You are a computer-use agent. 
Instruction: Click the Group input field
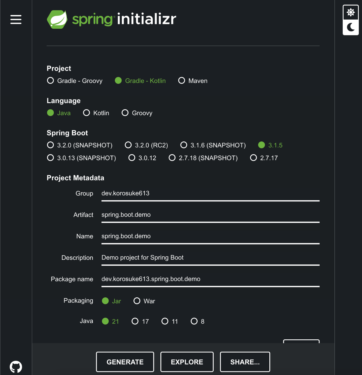[x=210, y=194]
